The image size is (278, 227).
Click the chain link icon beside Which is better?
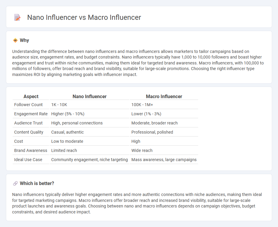(15, 184)
